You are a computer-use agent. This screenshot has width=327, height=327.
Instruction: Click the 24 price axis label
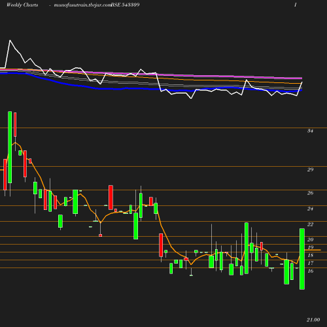pos(310,209)
